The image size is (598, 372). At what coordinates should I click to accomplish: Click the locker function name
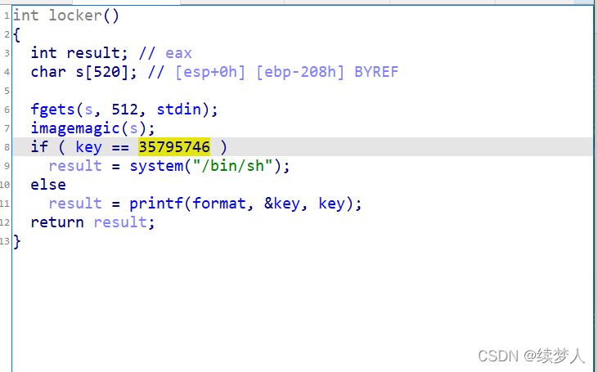coord(75,16)
